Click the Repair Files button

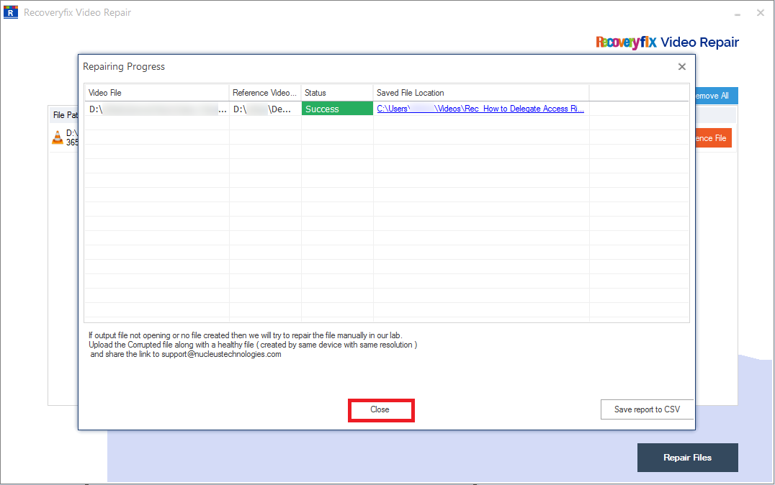(688, 458)
